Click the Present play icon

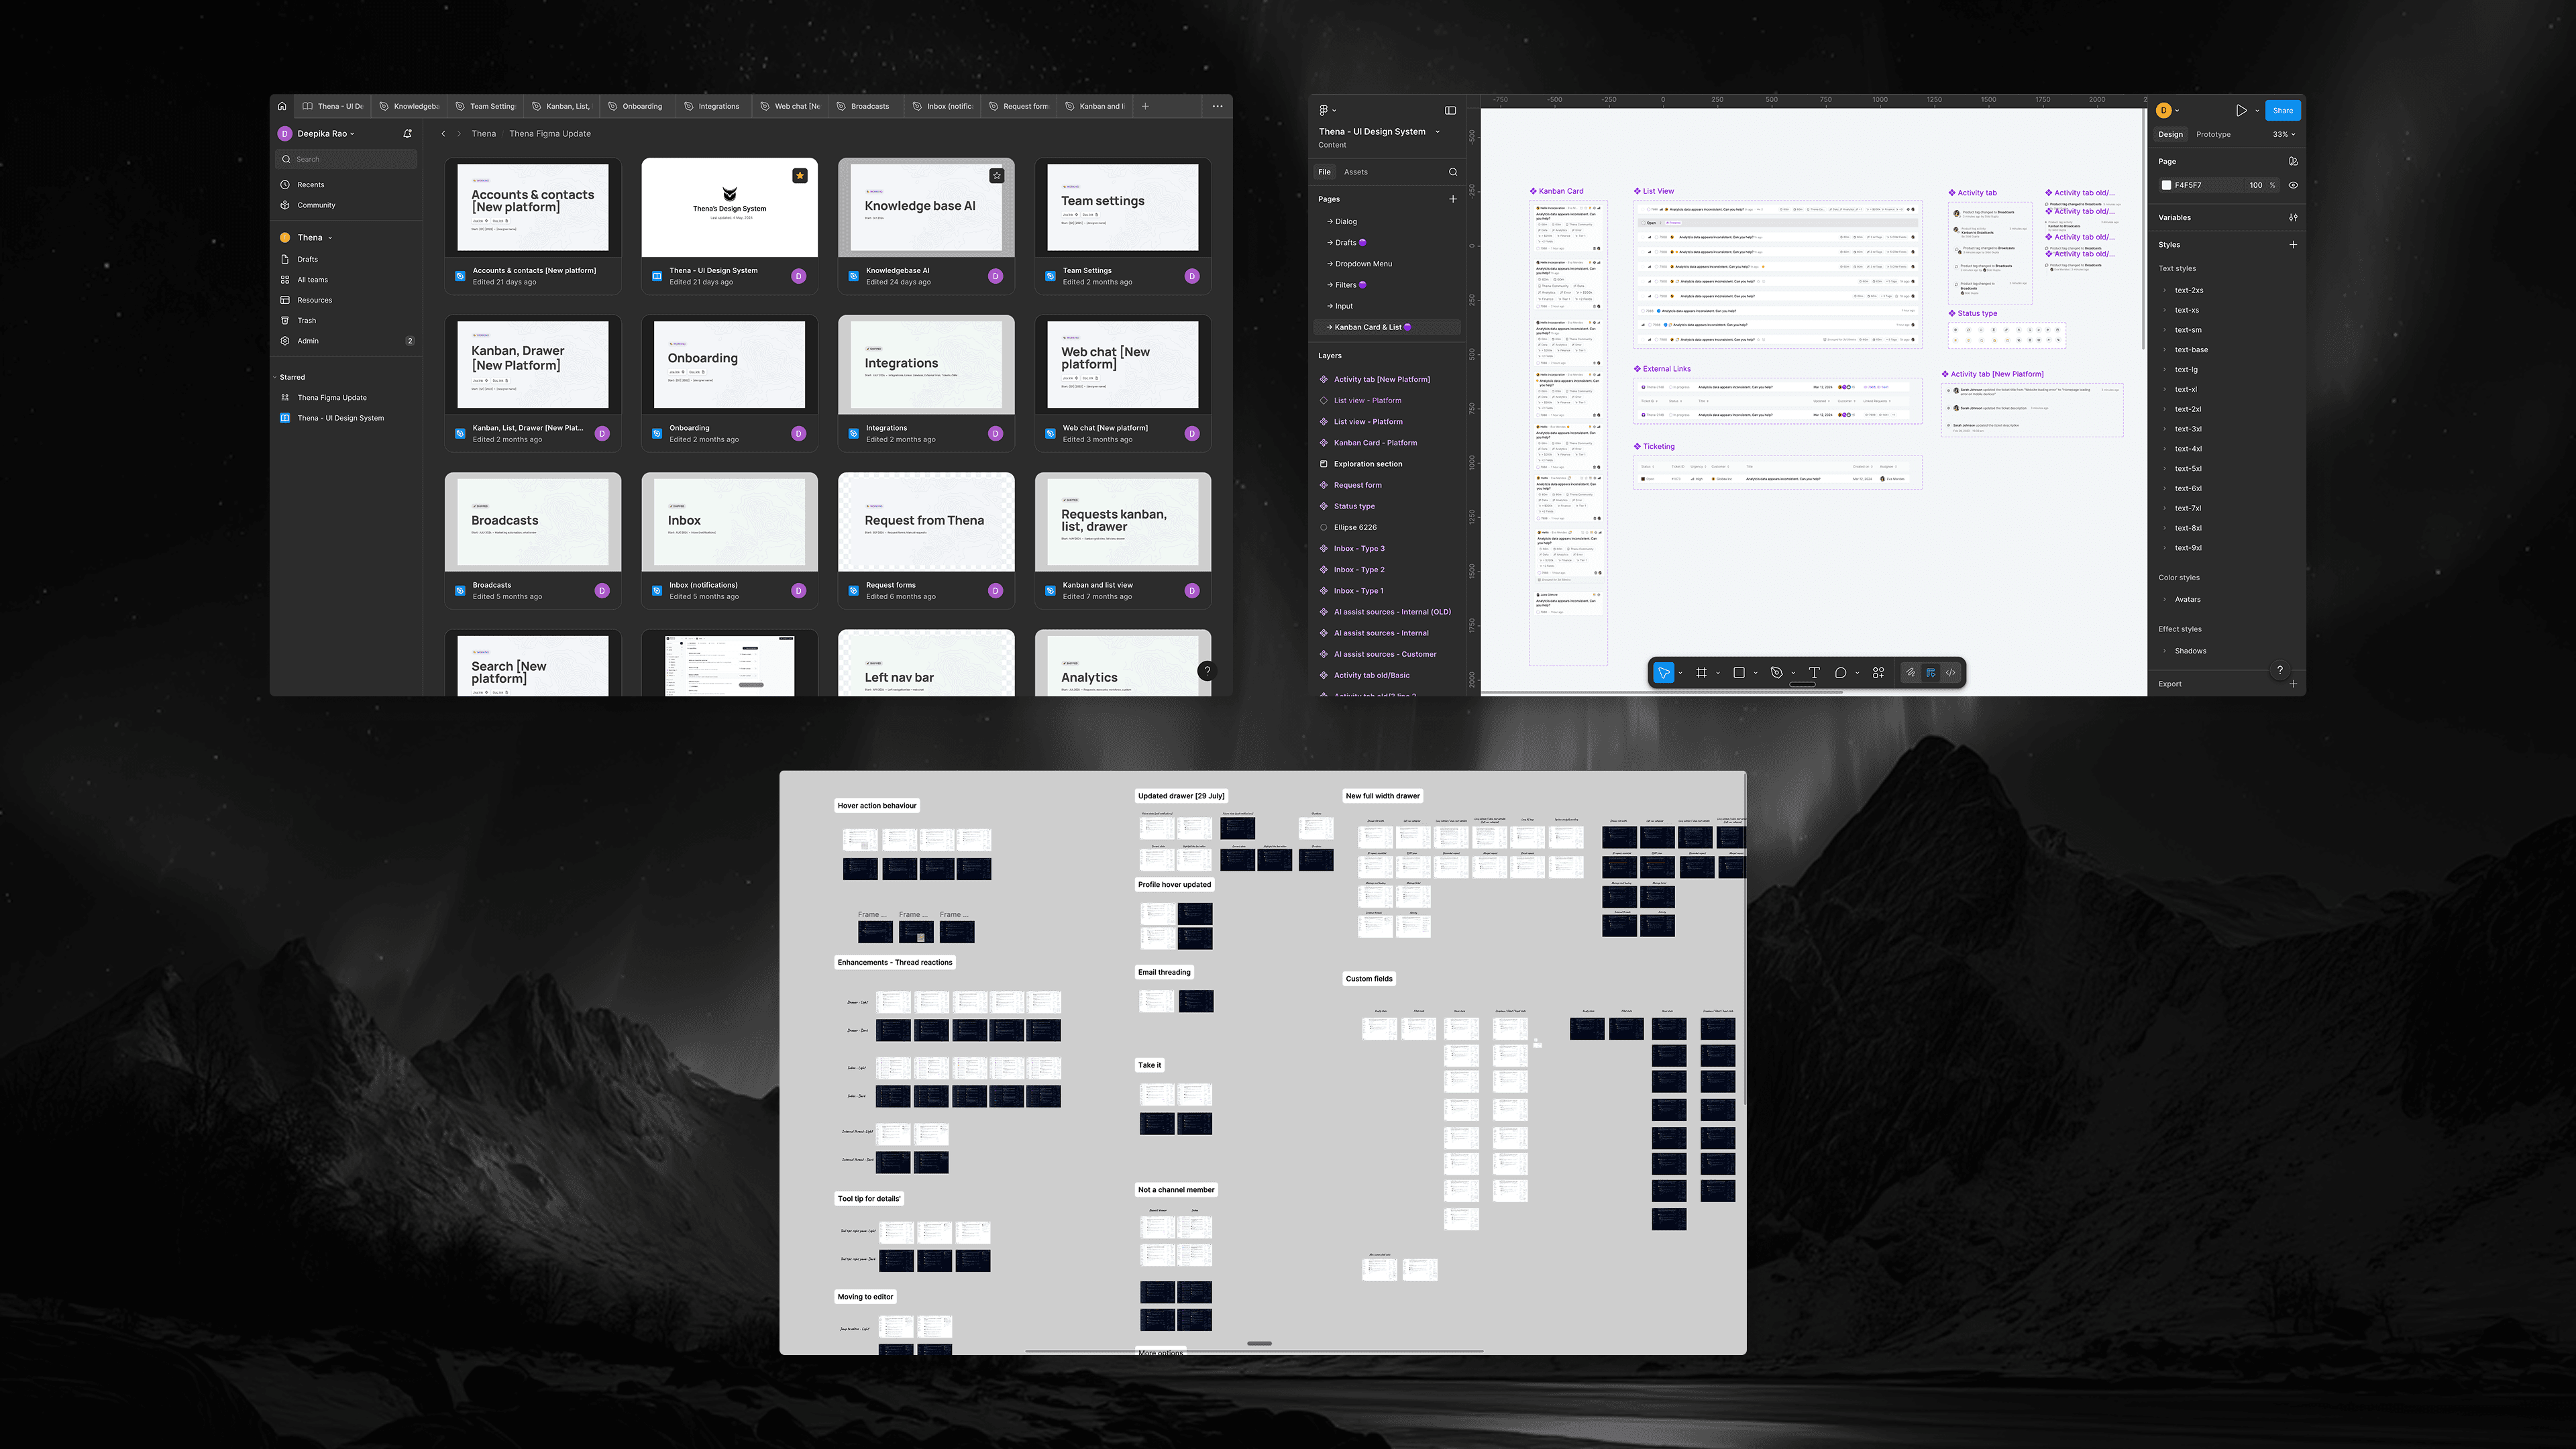2241,110
